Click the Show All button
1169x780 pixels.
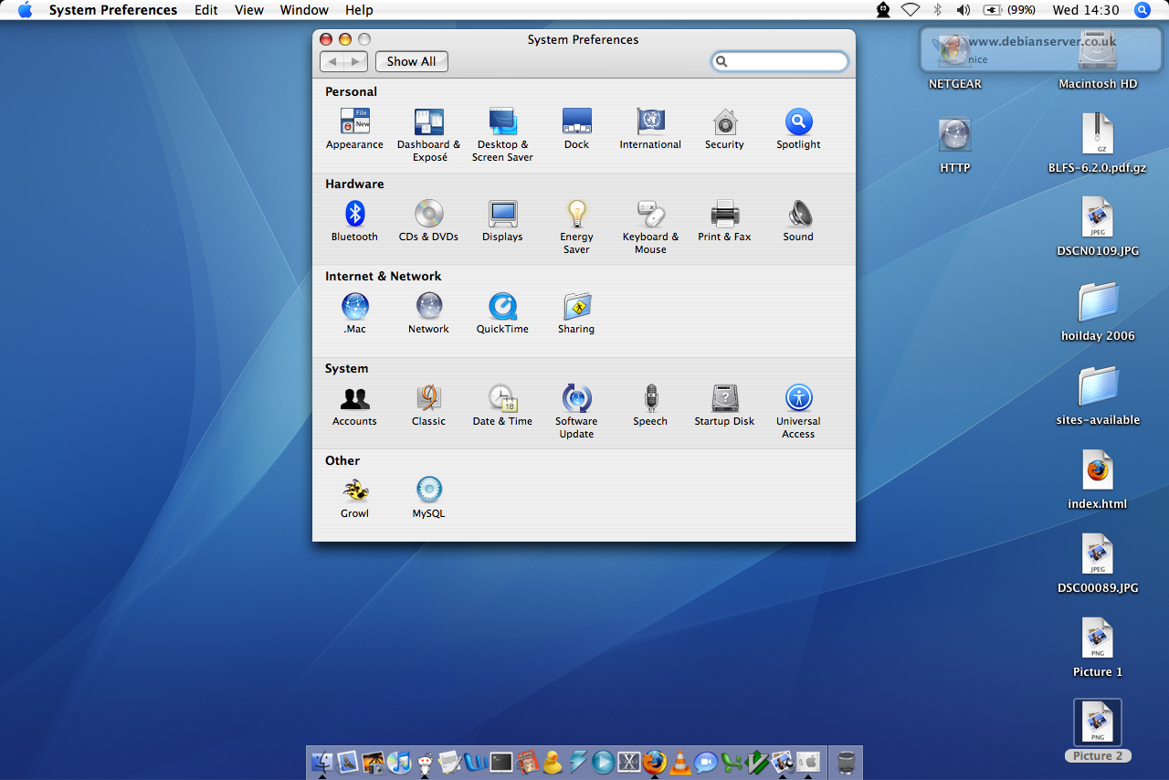tap(411, 61)
